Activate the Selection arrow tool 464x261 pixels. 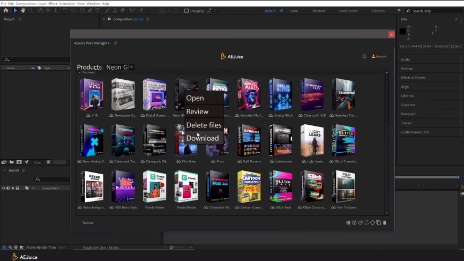pos(16,10)
